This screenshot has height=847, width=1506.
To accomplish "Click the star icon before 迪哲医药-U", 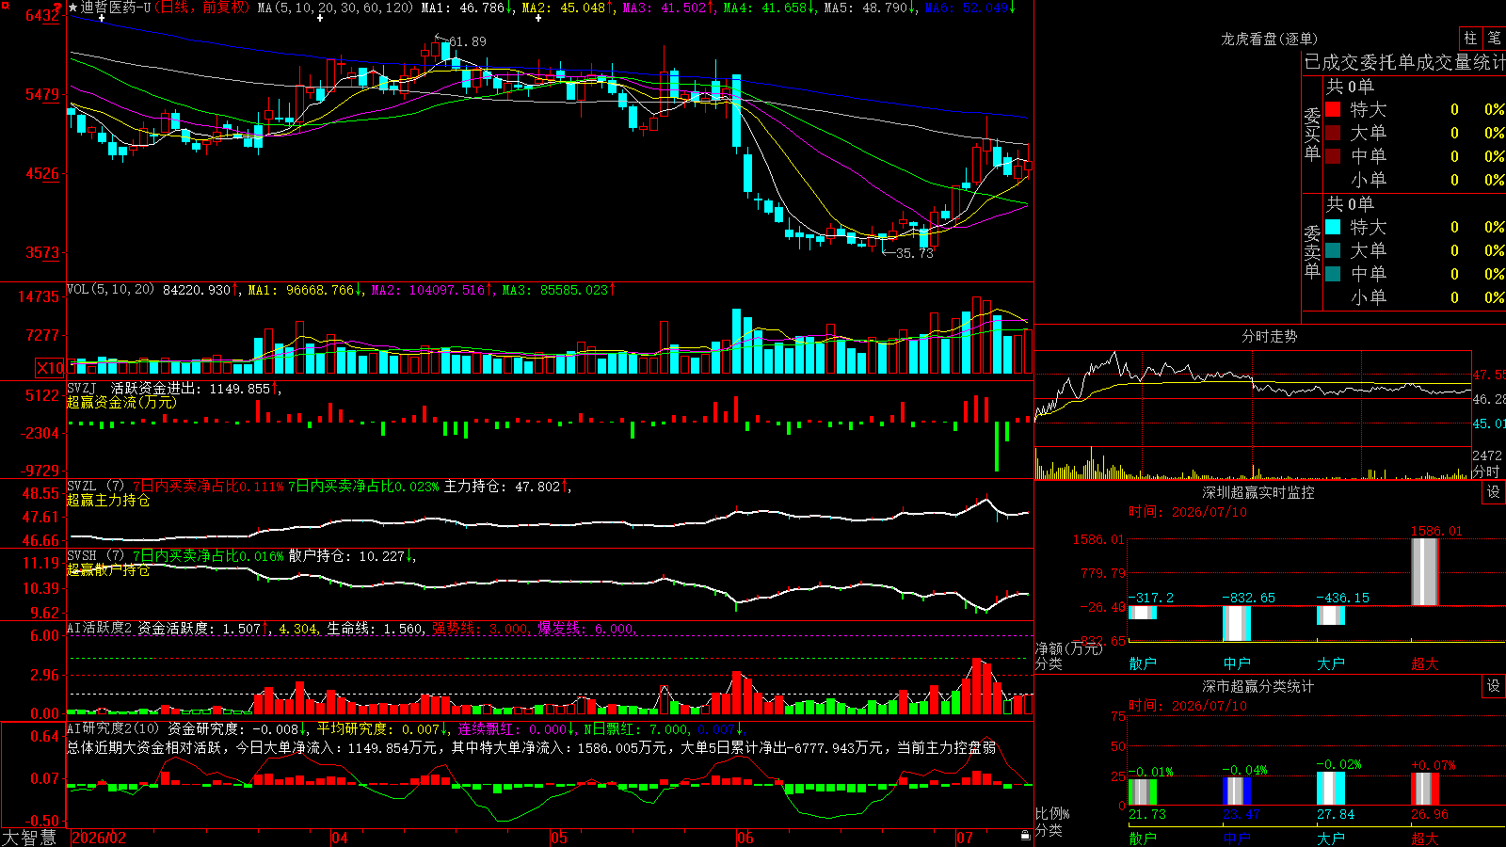I will pyautogui.click(x=73, y=8).
